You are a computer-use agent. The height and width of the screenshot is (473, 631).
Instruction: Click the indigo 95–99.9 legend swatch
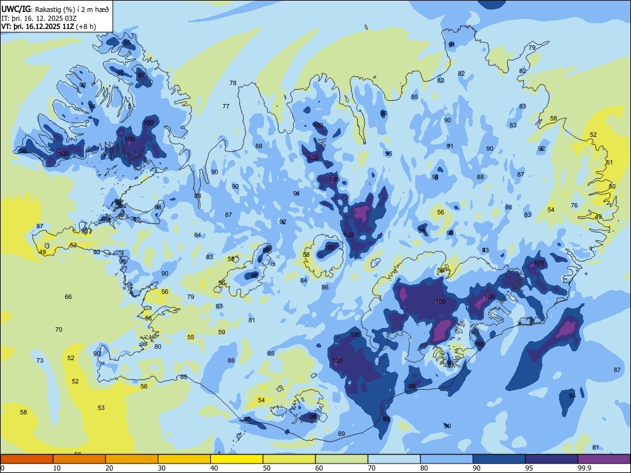pyautogui.click(x=551, y=459)
